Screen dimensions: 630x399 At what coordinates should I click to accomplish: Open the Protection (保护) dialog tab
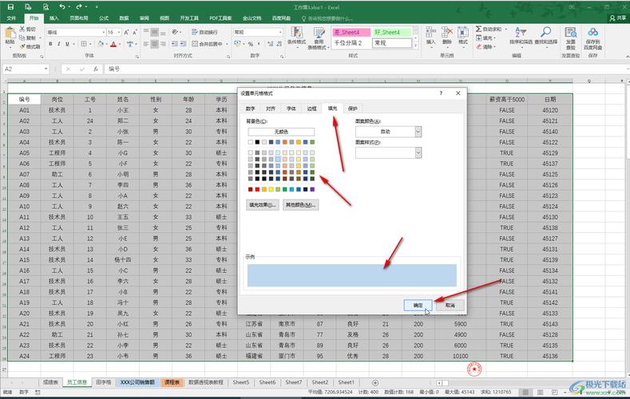click(353, 108)
